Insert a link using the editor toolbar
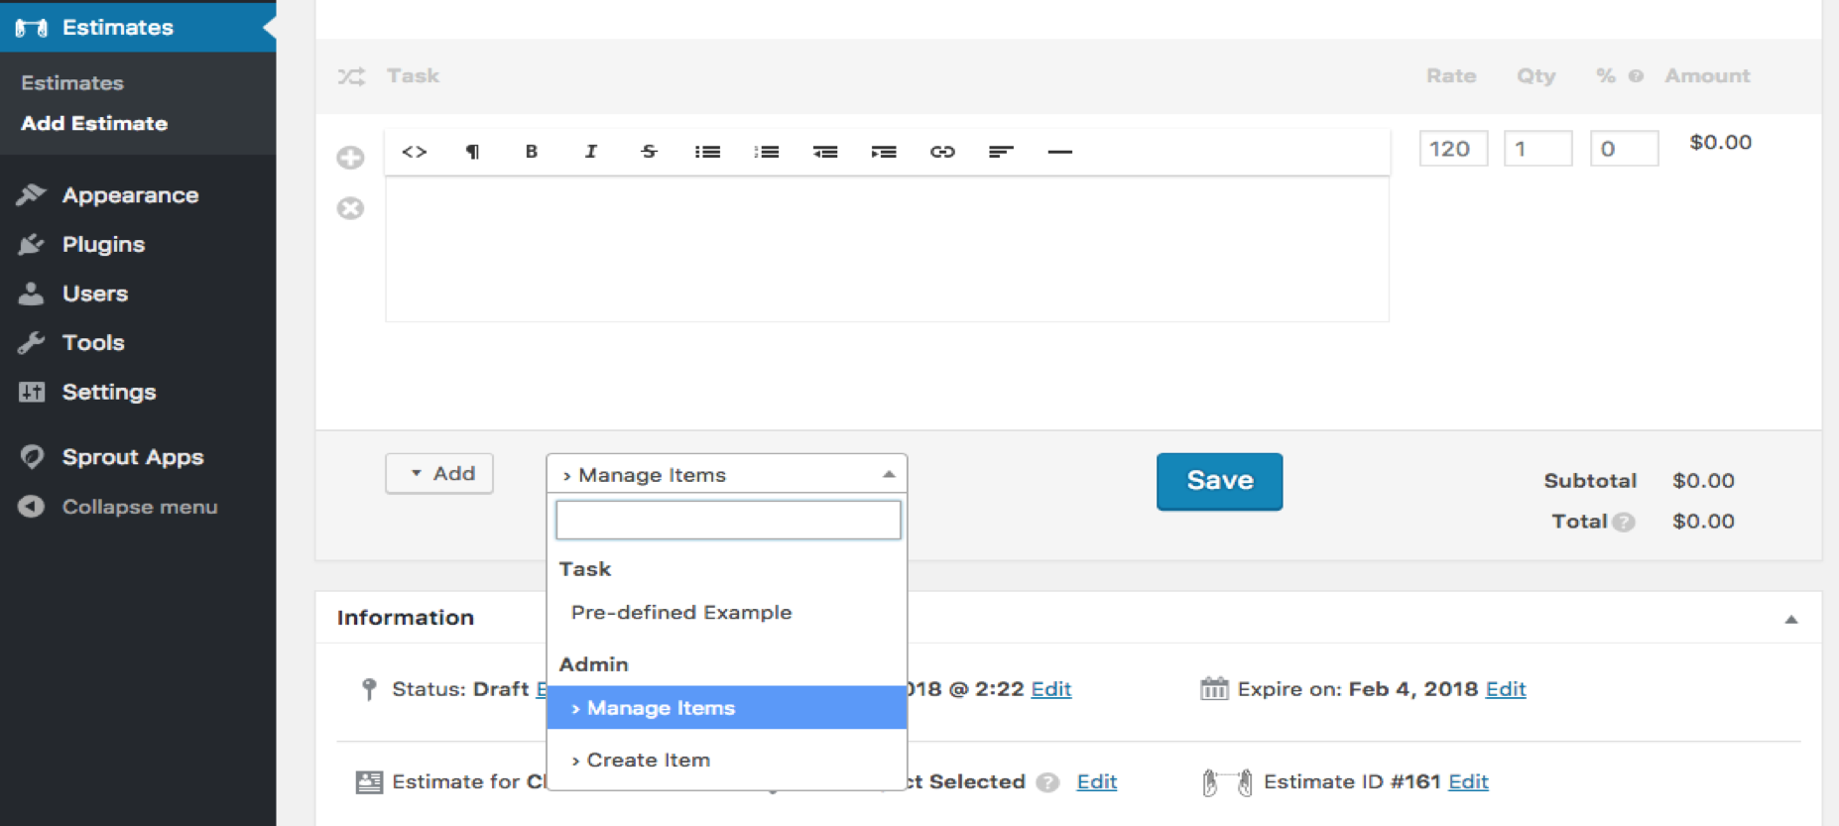 coord(941,152)
